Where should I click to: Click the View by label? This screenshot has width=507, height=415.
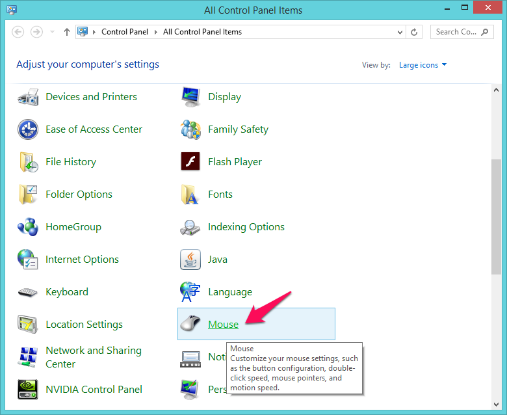coord(376,65)
